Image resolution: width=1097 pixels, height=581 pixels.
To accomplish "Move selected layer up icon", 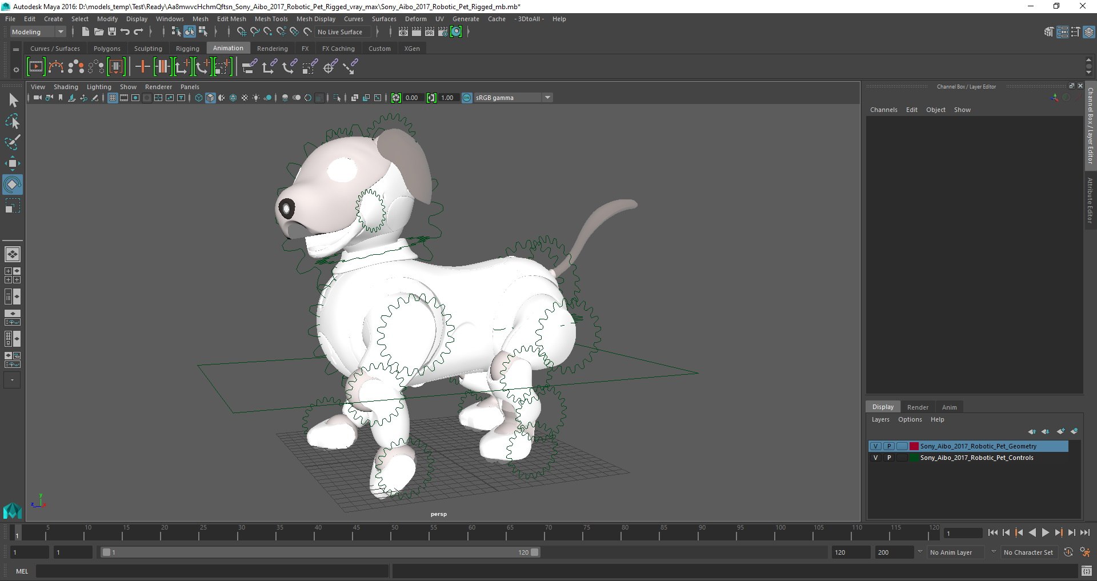I will click(x=1031, y=431).
